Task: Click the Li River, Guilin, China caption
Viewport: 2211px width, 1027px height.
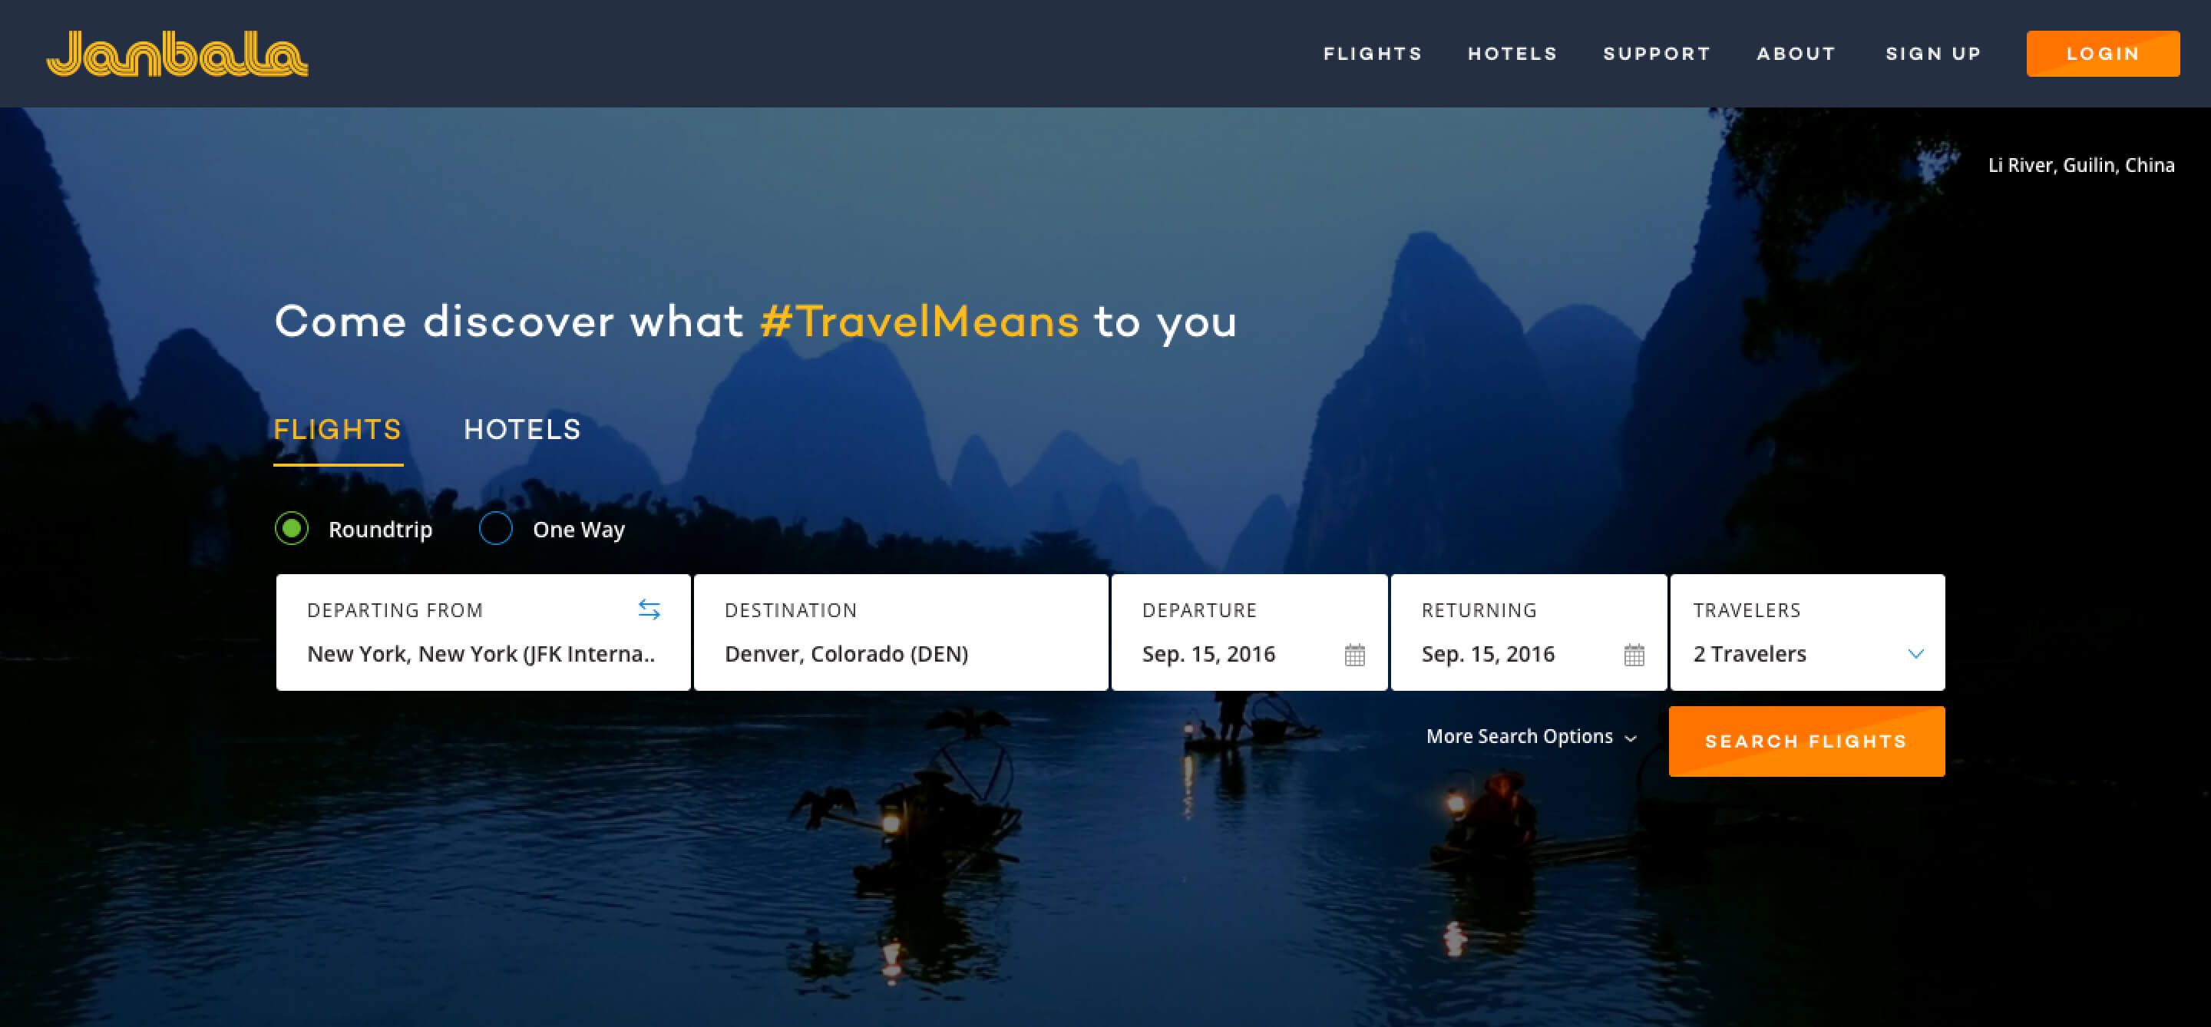Action: pos(2081,165)
